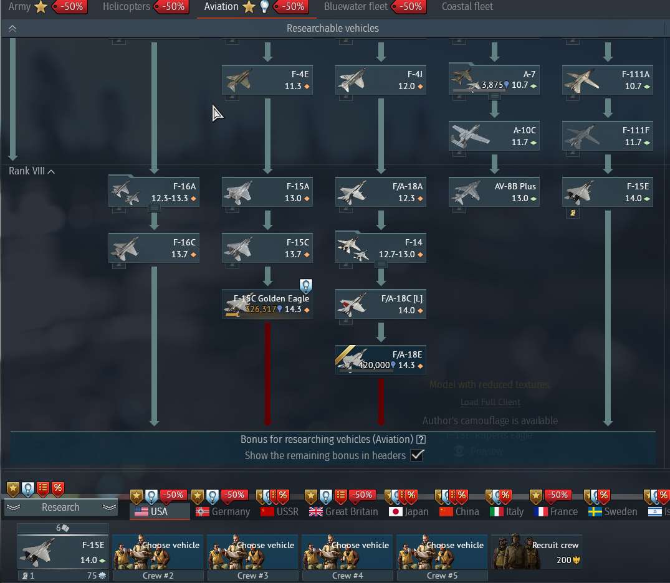Select the F-14 in the research tree
670x583 pixels.
click(380, 248)
